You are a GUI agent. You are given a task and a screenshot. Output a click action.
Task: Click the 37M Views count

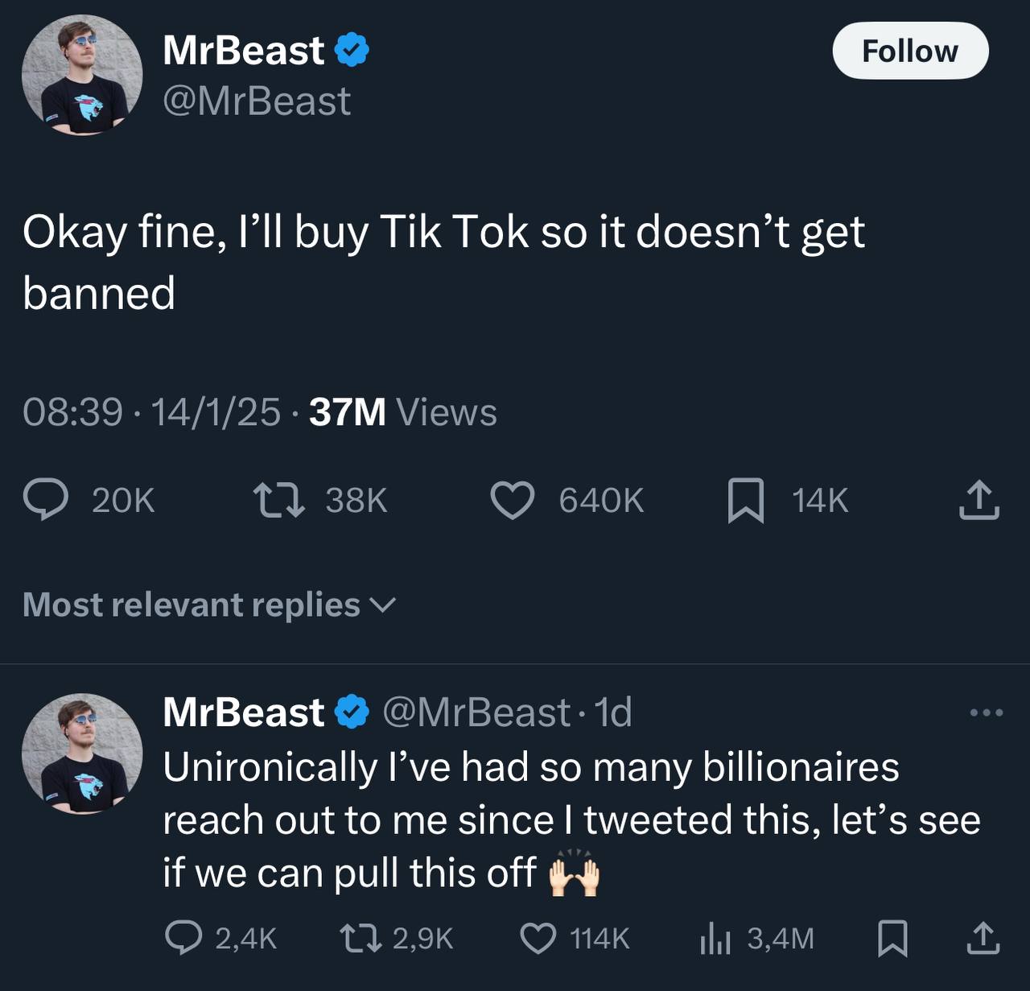click(402, 412)
